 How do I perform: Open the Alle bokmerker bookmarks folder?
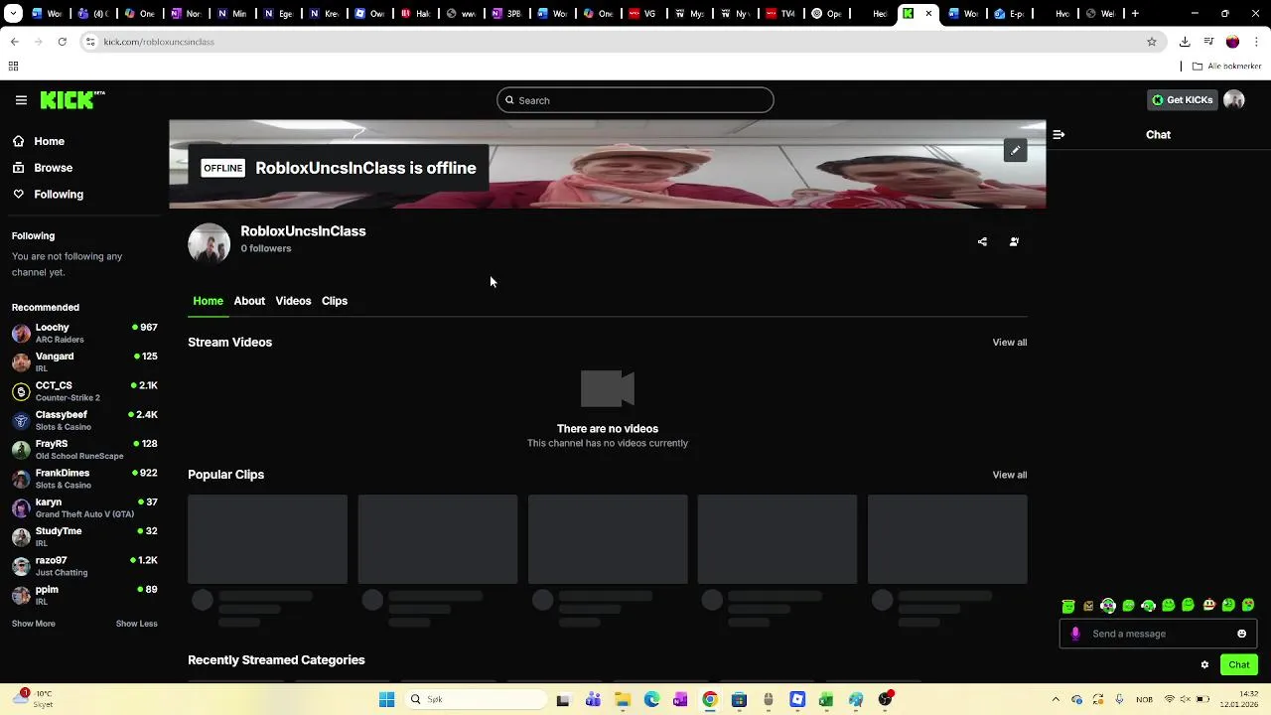1227,67
